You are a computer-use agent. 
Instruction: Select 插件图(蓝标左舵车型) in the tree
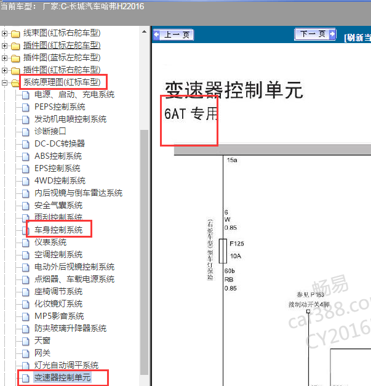(62, 58)
